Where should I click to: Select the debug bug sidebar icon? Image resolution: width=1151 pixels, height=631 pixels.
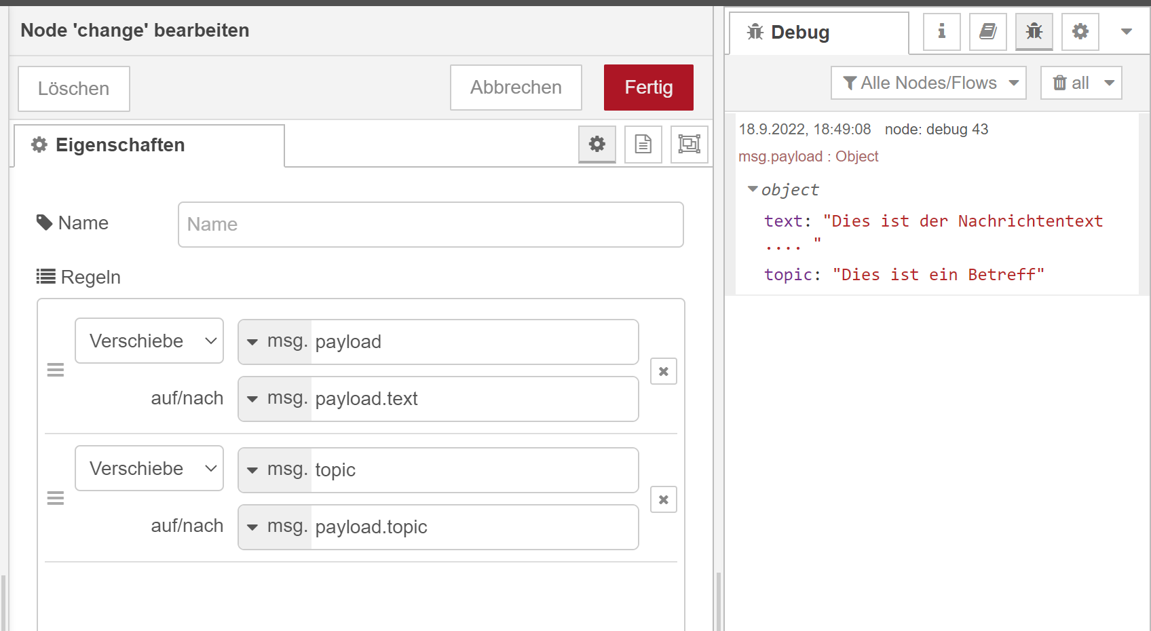pos(1034,32)
